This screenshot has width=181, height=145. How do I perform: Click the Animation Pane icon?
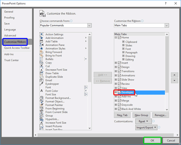click(41, 45)
